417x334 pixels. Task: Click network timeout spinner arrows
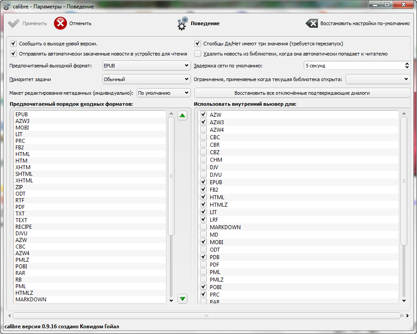coord(406,66)
